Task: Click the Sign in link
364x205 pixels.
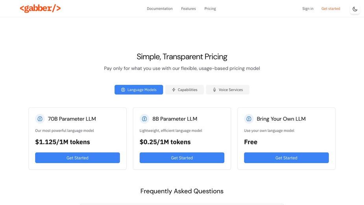Action: tap(308, 9)
